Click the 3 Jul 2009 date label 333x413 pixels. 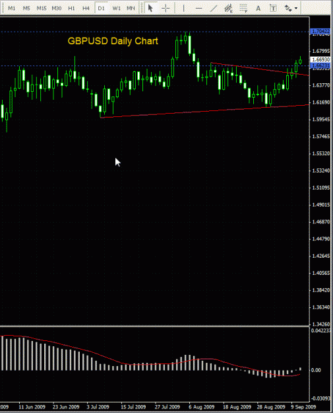tap(98, 407)
